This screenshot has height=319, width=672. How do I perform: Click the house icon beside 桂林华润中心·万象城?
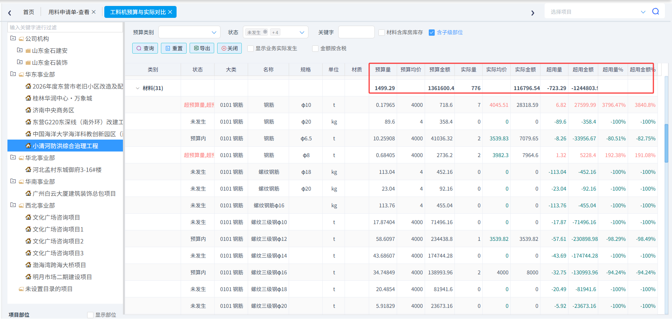28,98
